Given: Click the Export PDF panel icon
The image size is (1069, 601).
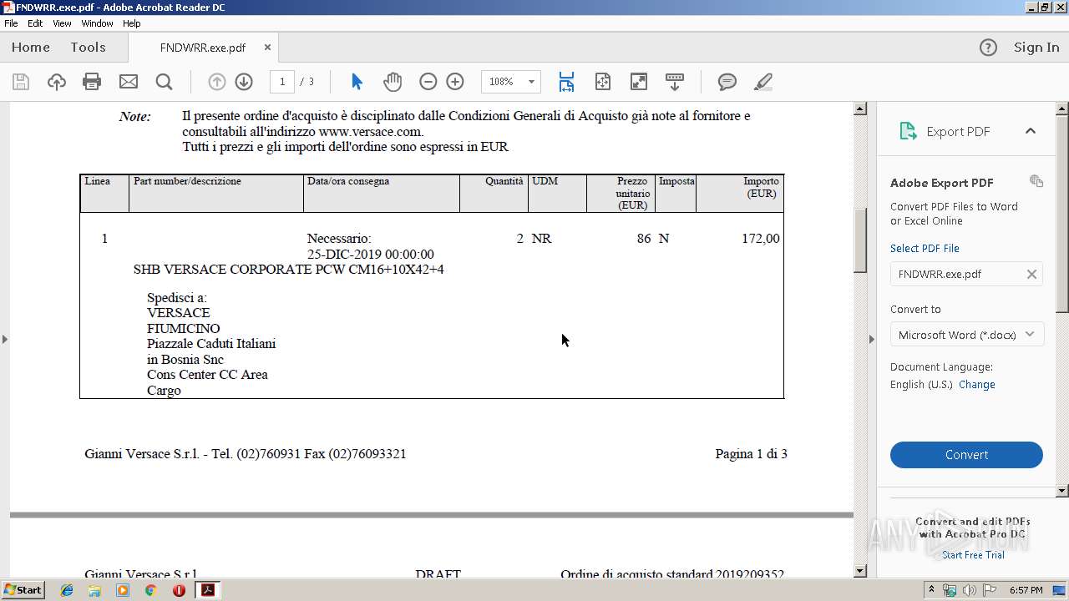Looking at the screenshot, I should tap(908, 131).
